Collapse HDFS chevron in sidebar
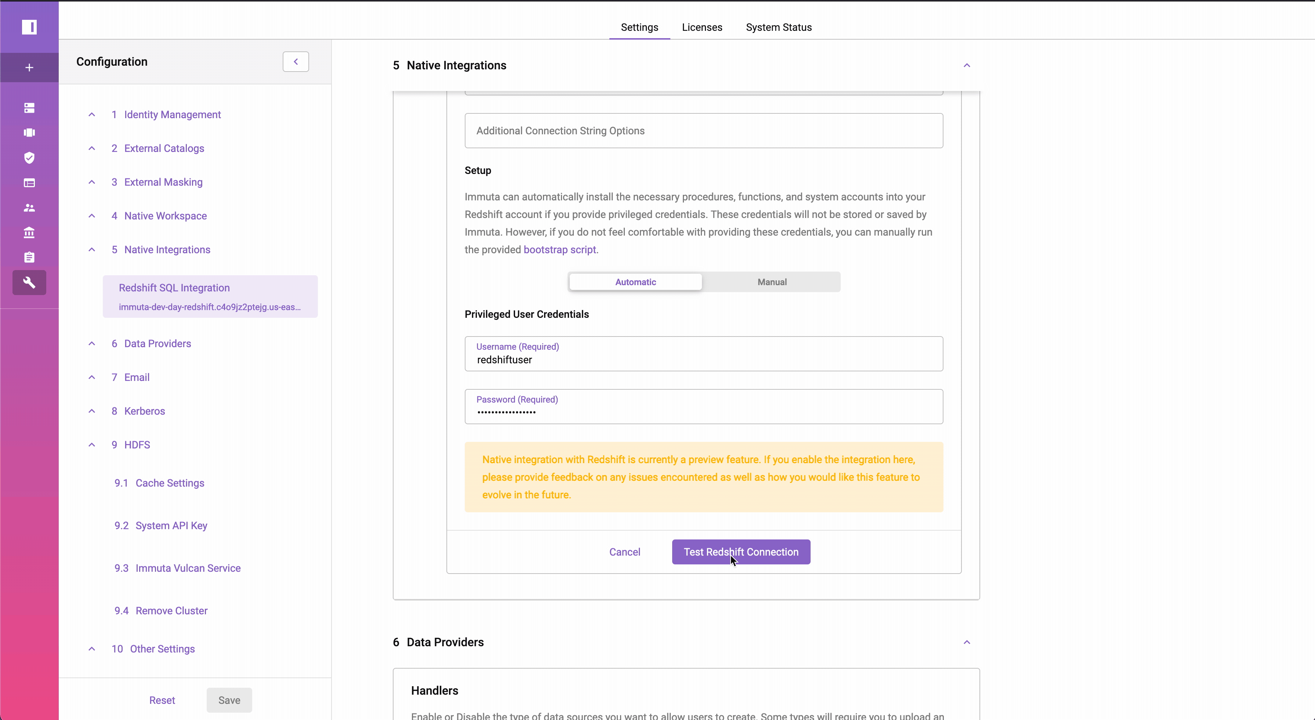Screen dimensions: 1315x720 (x=91, y=445)
